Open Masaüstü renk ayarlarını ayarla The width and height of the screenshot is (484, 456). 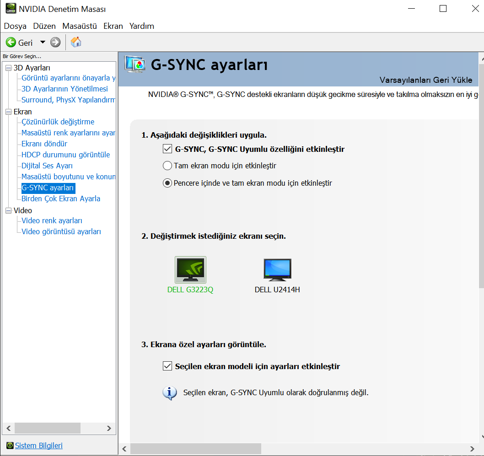coord(68,133)
